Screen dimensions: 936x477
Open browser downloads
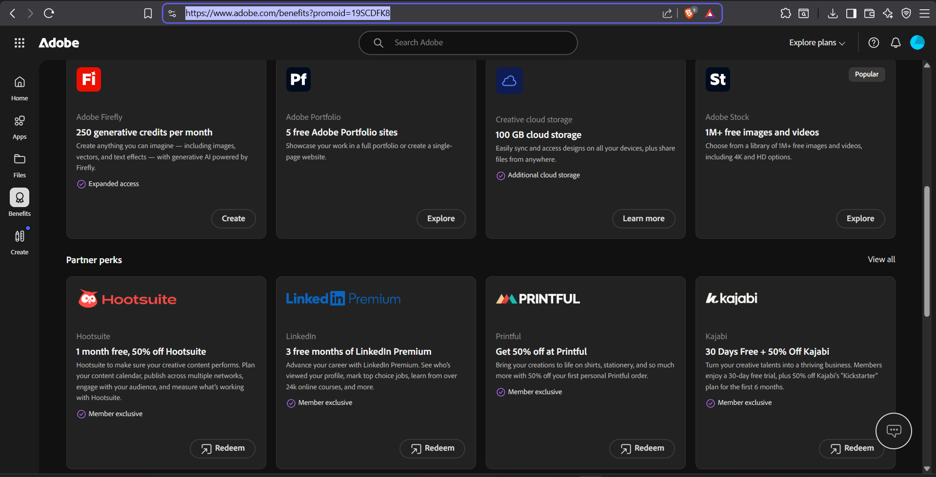(833, 13)
